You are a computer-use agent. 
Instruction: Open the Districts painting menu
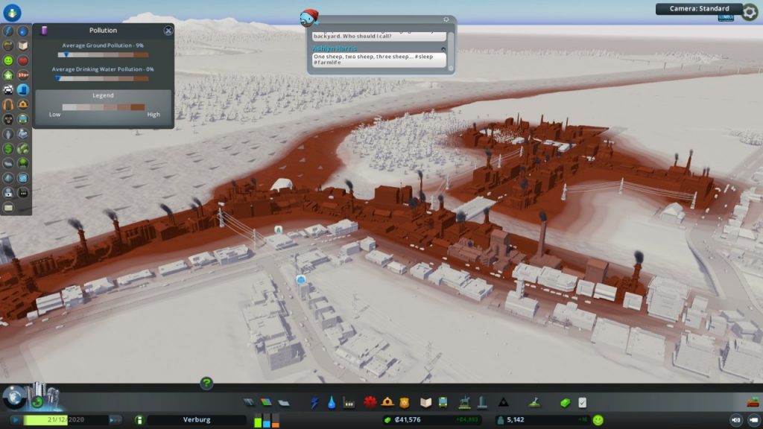283,402
